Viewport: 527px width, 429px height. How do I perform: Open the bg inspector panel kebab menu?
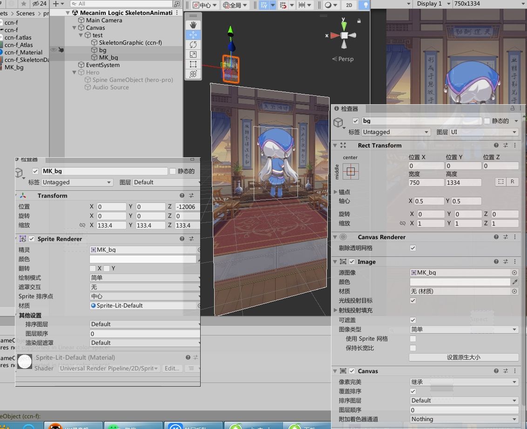click(520, 108)
